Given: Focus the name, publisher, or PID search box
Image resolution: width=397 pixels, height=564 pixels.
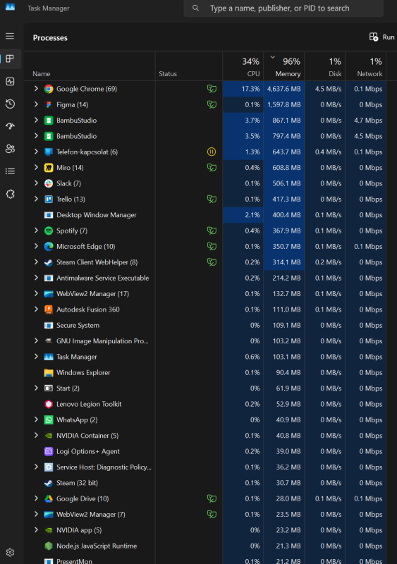Looking at the screenshot, I should (x=283, y=8).
